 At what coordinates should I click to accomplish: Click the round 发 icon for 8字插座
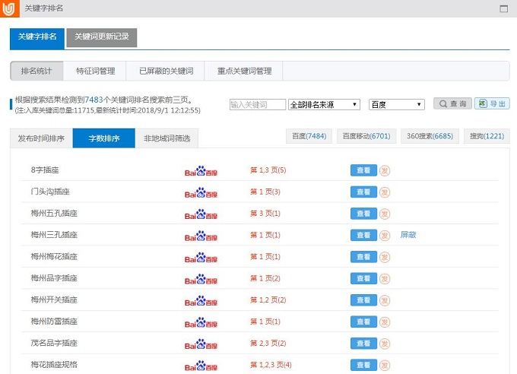[385, 170]
